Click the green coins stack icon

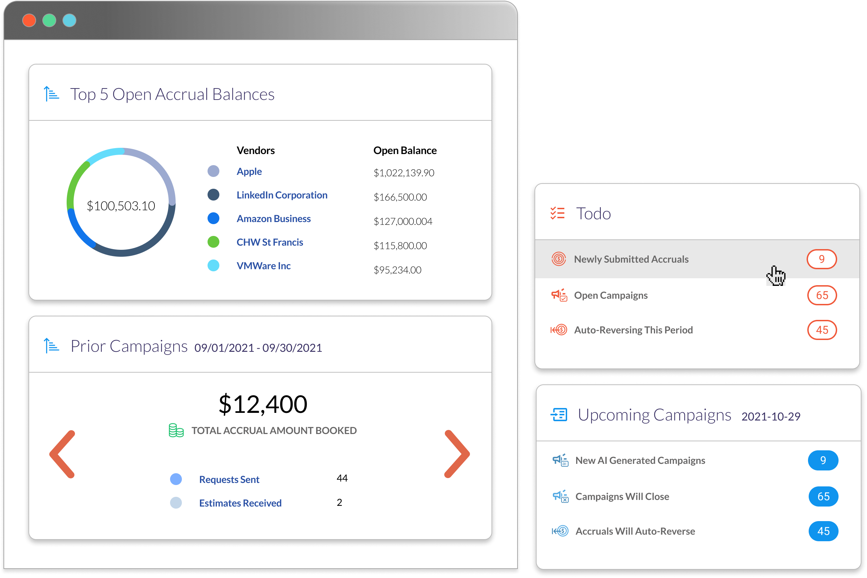[176, 430]
